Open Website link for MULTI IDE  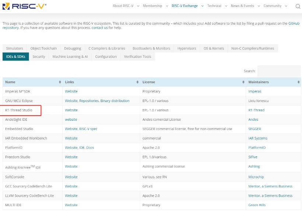(71, 205)
